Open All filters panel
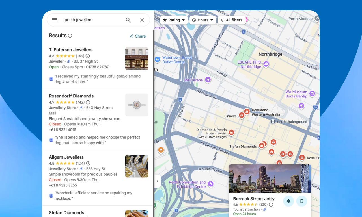Image resolution: width=362 pixels, height=217 pixels. coord(231,20)
